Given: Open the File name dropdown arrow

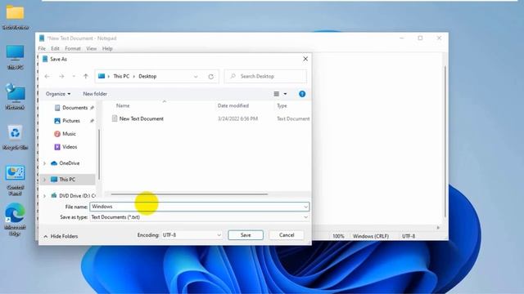Looking at the screenshot, I should [305, 207].
